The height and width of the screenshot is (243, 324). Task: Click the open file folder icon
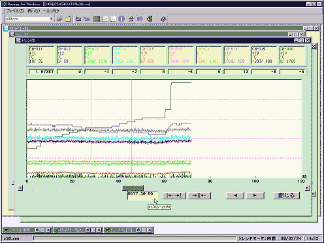click(x=59, y=19)
